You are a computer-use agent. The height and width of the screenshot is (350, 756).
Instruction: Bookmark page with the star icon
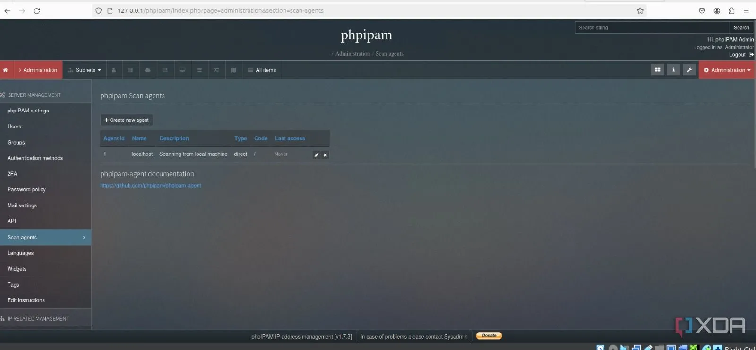pyautogui.click(x=640, y=11)
